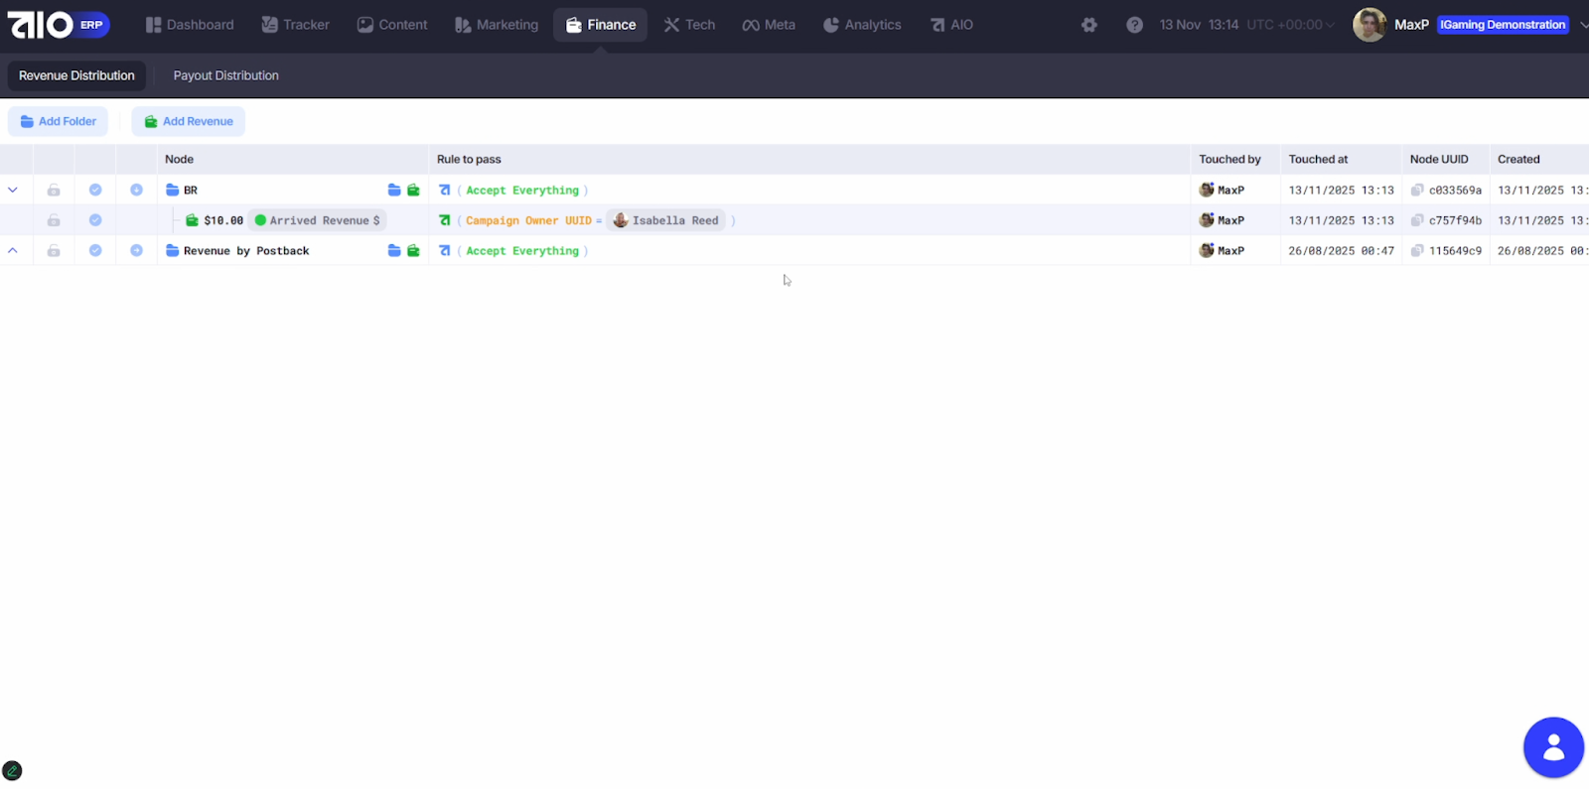Click add-revenue icon in Revenue by Postback row
This screenshot has width=1589, height=789.
413,251
